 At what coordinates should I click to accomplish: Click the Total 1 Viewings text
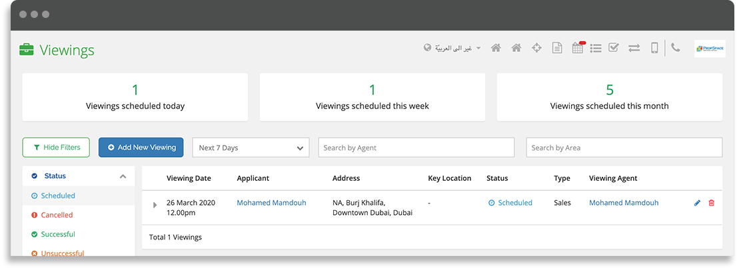click(175, 237)
